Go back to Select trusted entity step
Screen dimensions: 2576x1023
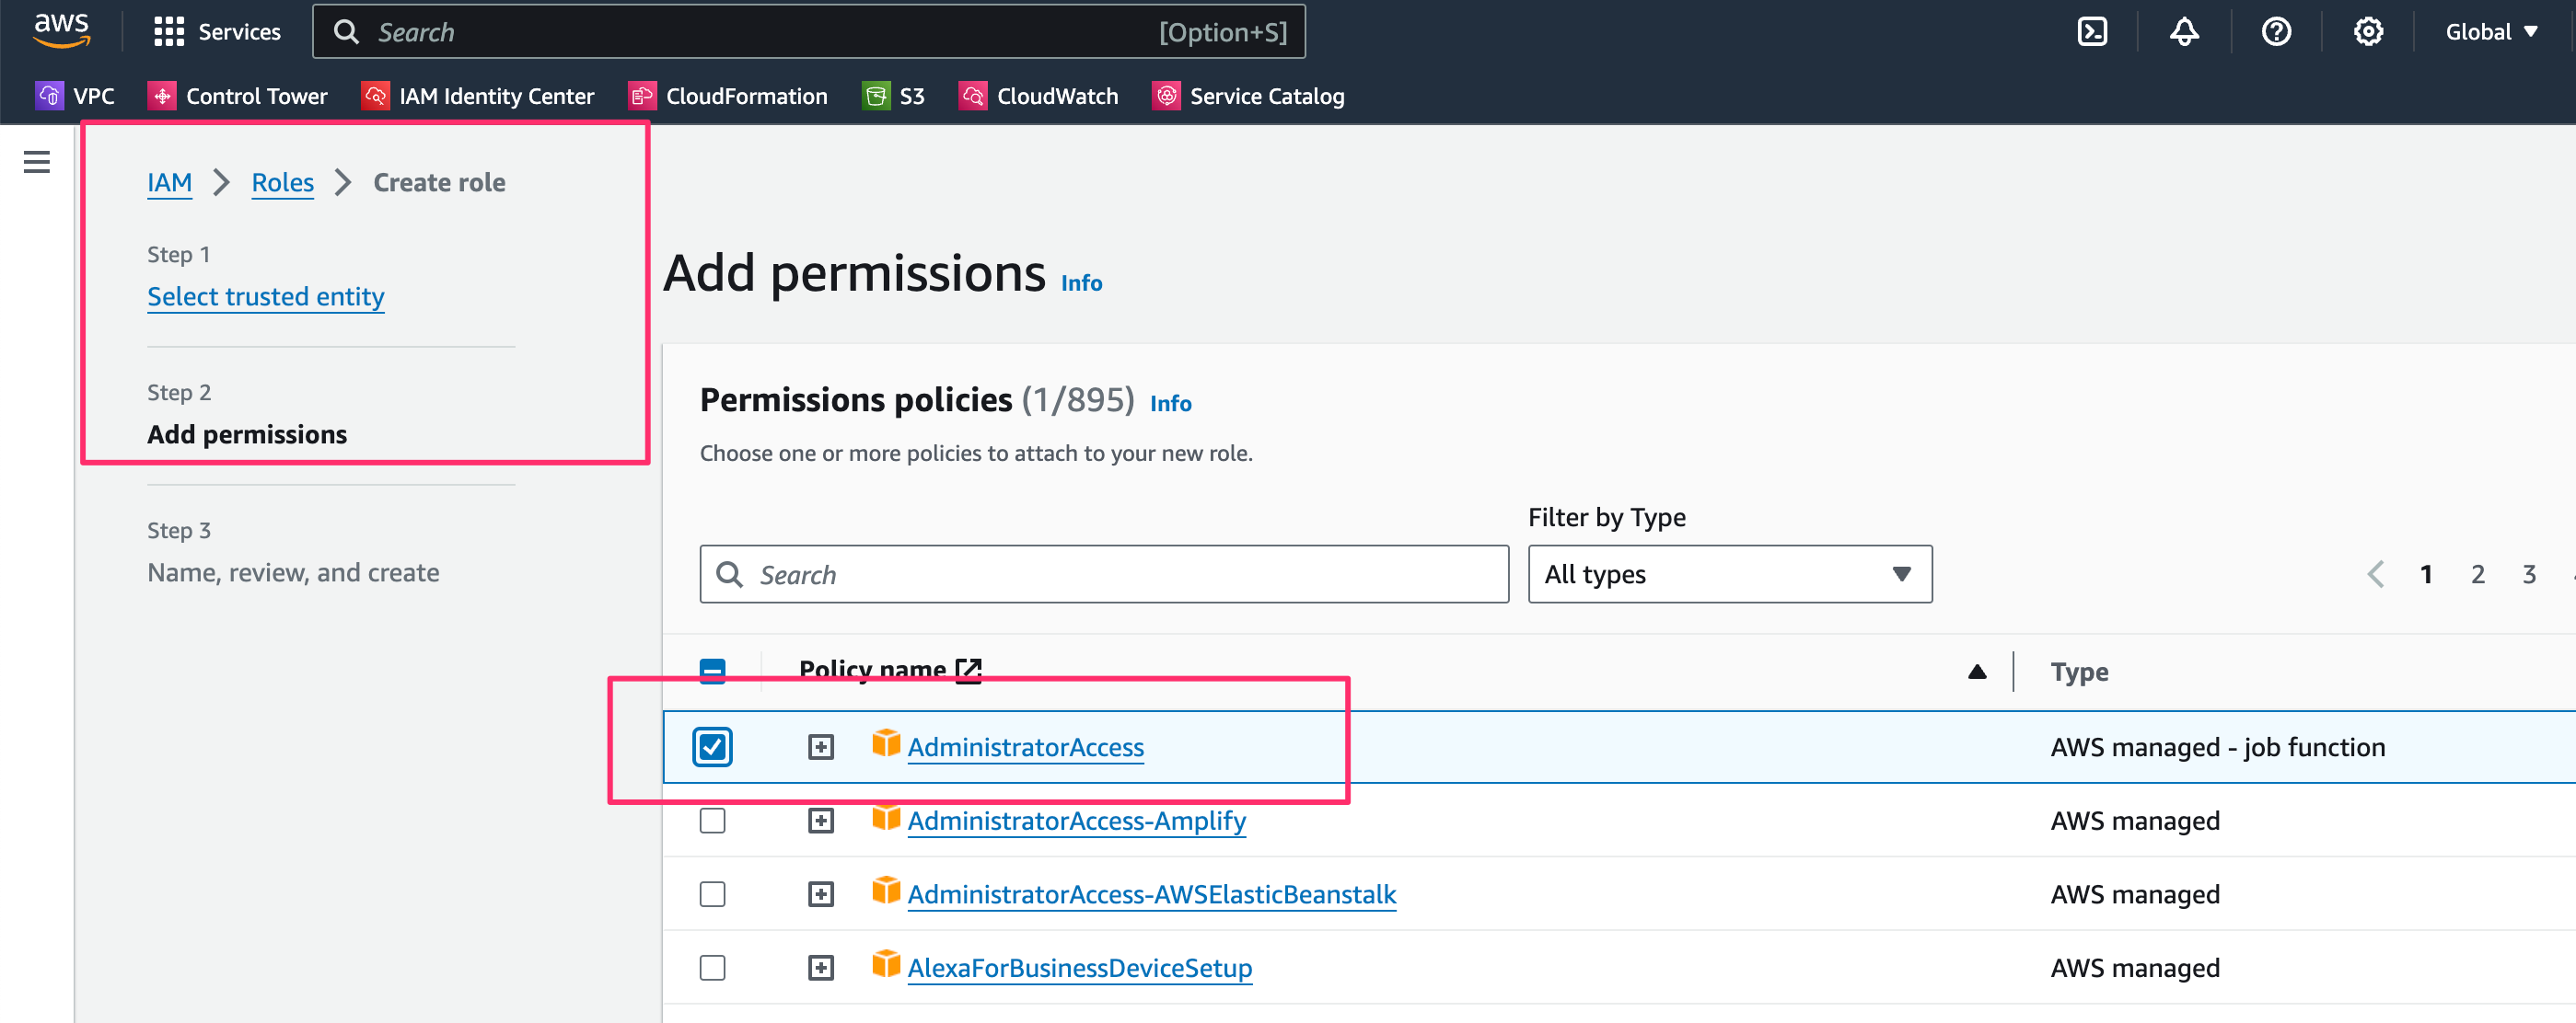tap(265, 297)
